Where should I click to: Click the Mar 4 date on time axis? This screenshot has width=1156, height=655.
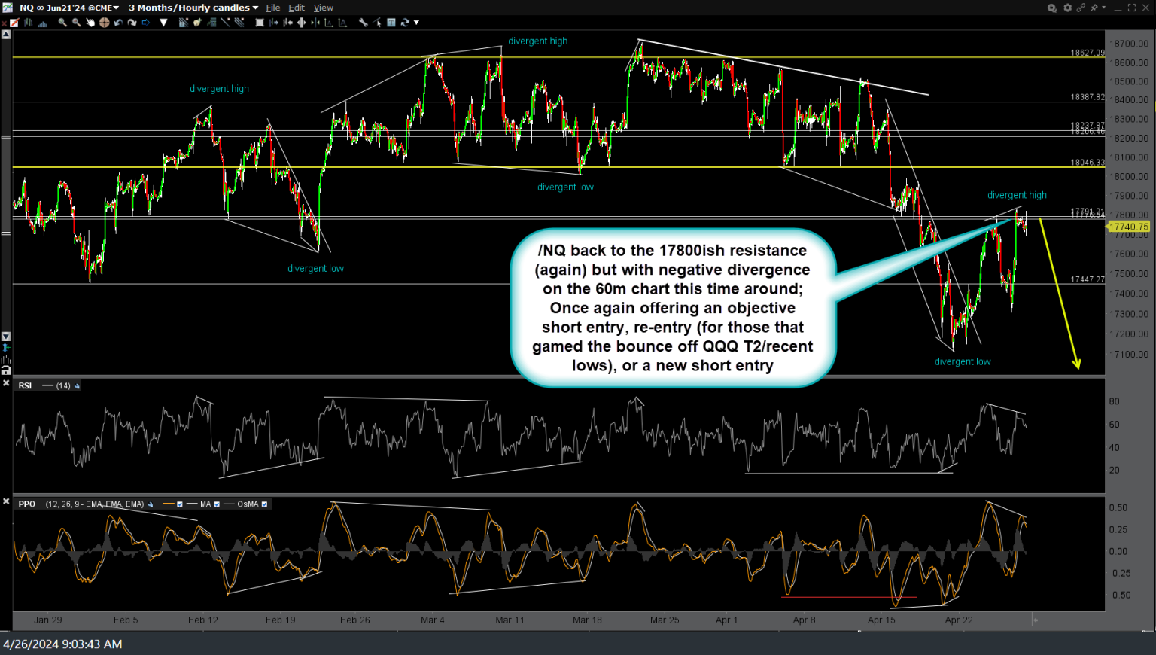point(432,620)
